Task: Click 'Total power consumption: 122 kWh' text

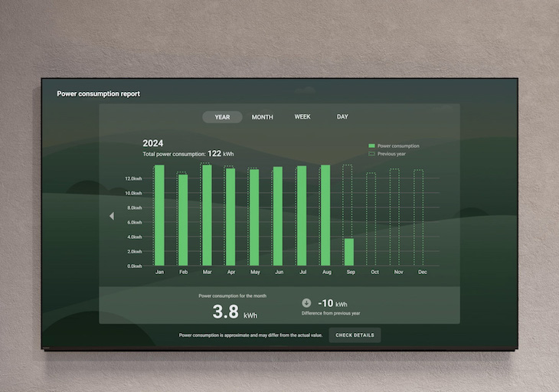Action: point(188,154)
